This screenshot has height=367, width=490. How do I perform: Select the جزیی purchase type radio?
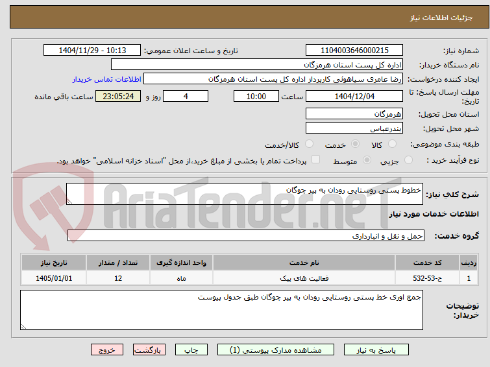pyautogui.click(x=408, y=160)
